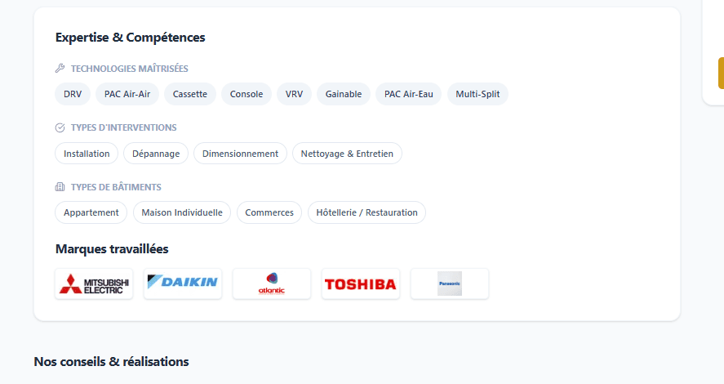724x384 pixels.
Task: Click the yellow button at right edge
Action: pos(720,73)
